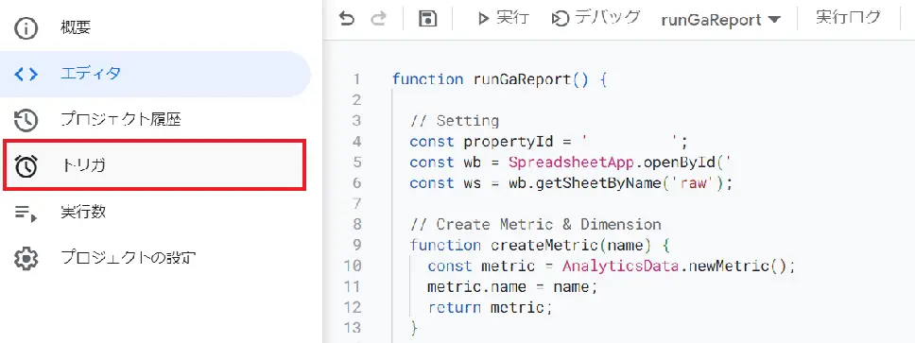
Task: Click the 実行数 list-play icon
Action: coord(26,213)
